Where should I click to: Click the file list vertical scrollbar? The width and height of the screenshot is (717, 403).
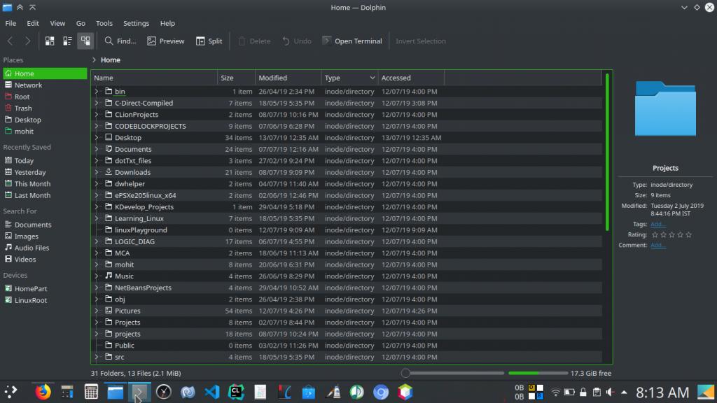click(607, 152)
